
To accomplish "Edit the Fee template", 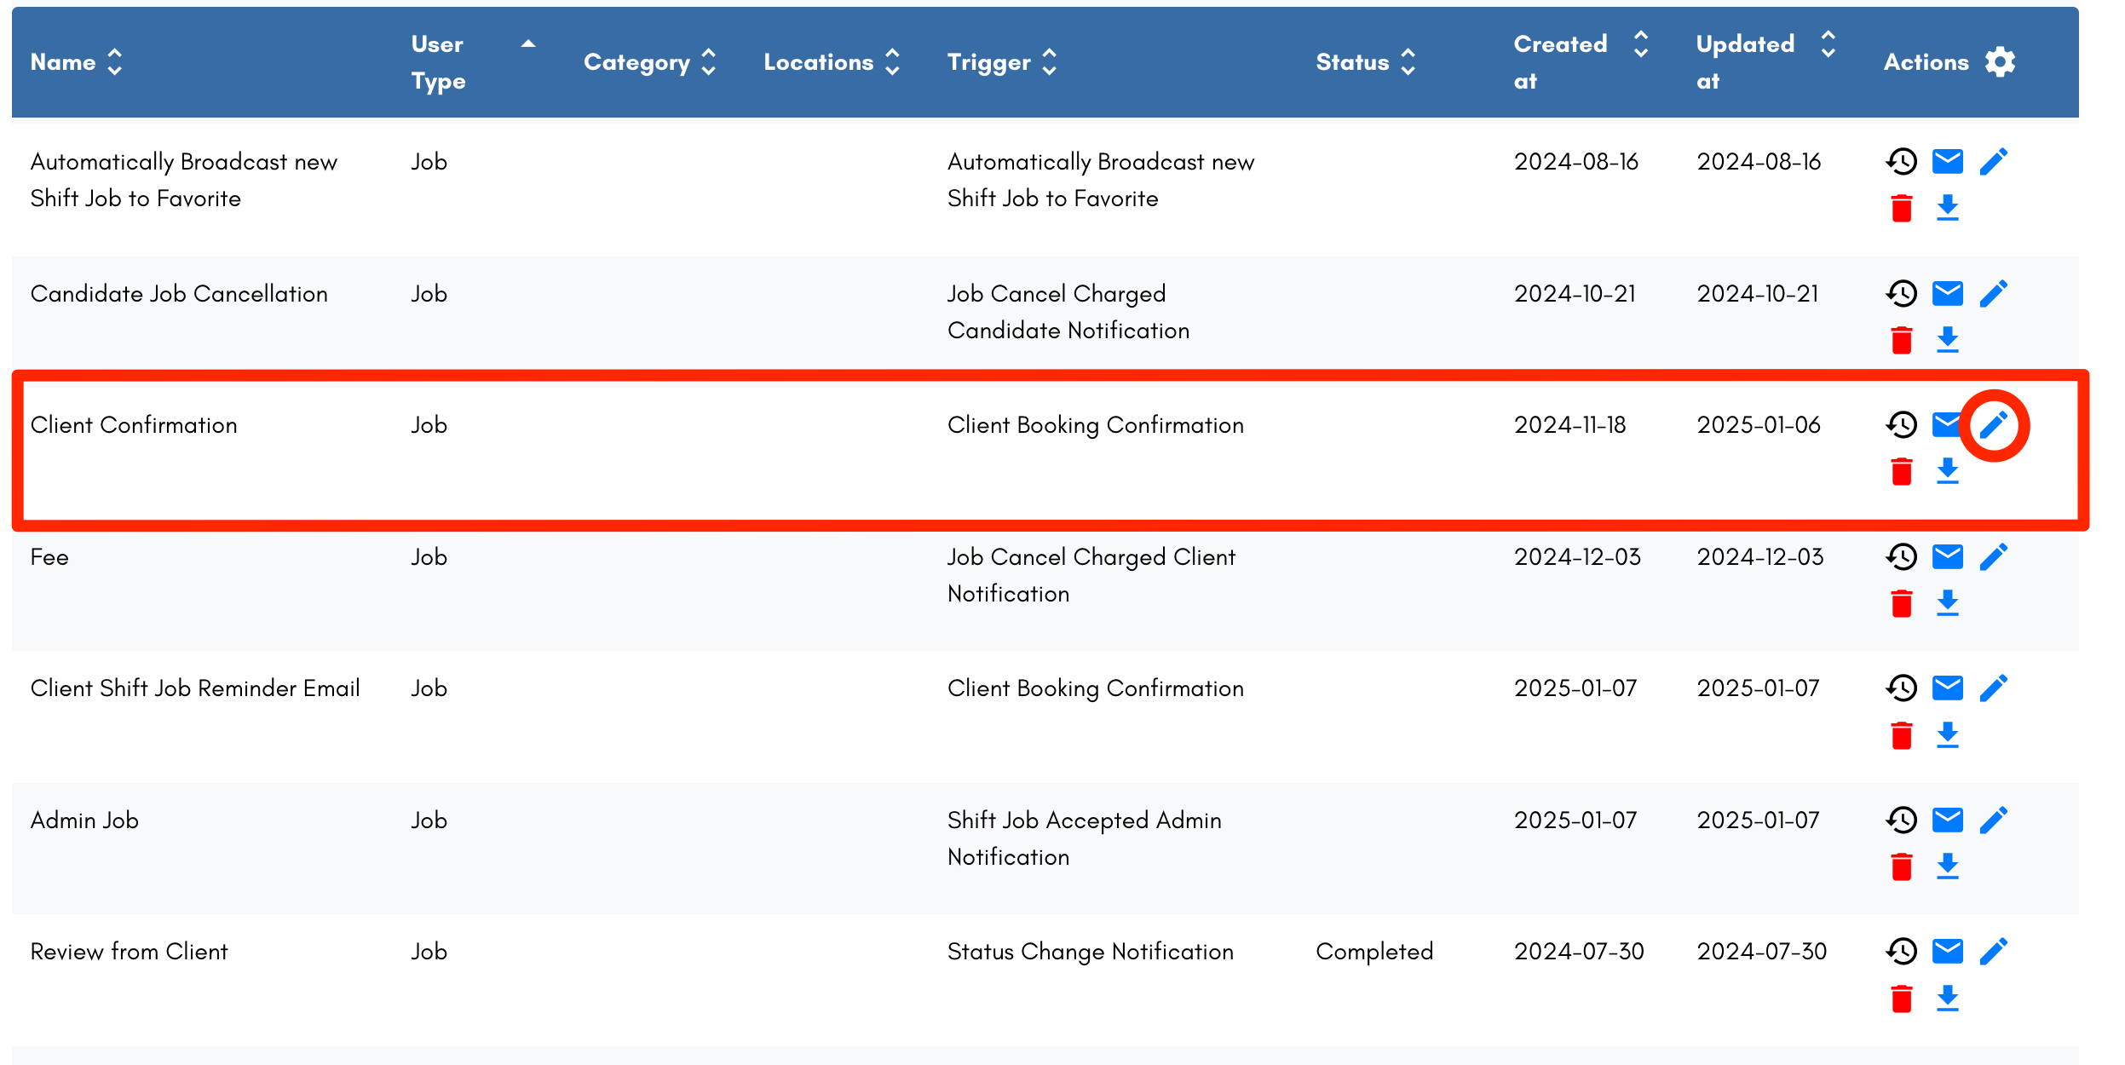I will 1994,556.
